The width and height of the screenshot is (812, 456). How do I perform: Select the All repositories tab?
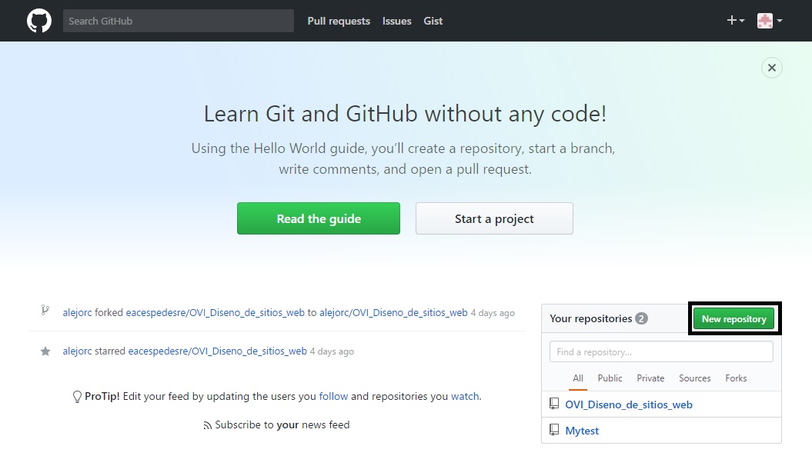[x=578, y=378]
